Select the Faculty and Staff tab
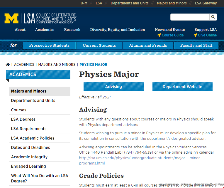Image resolution: width=224 pixels, height=188 pixels. (196, 45)
